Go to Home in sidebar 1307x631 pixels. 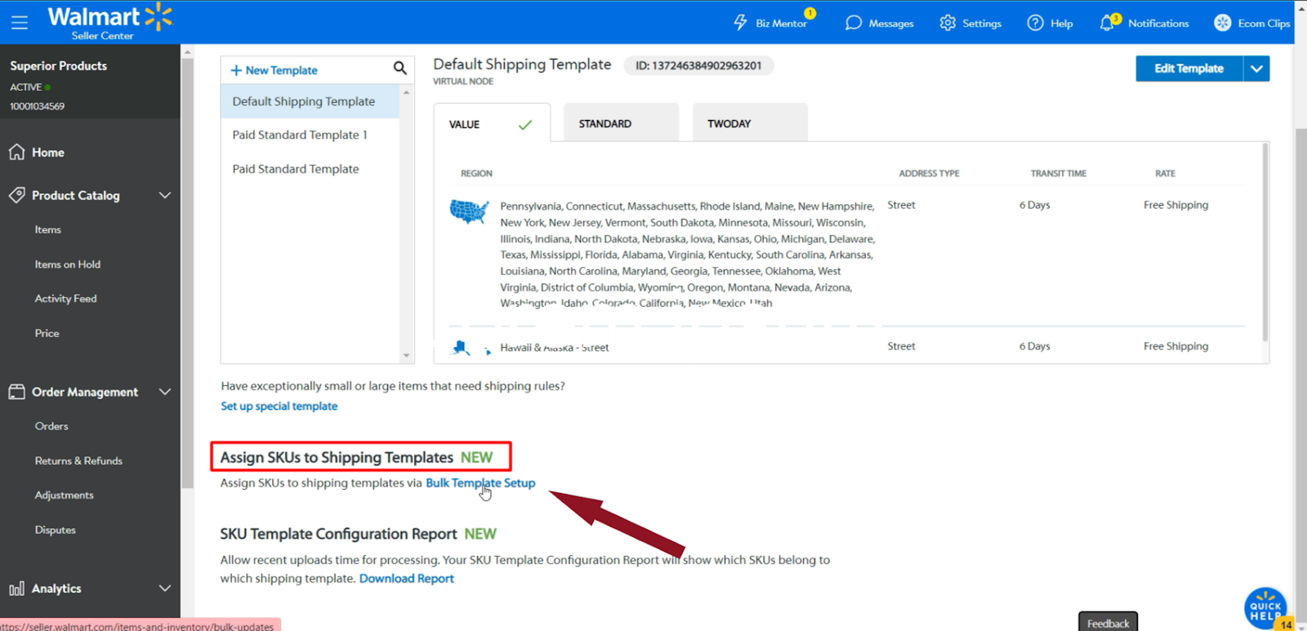[x=48, y=153]
